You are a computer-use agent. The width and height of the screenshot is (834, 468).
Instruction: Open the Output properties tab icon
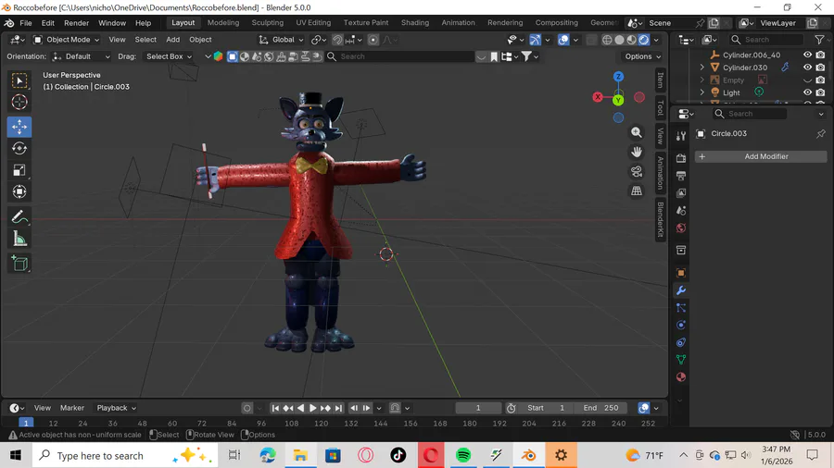click(x=681, y=176)
